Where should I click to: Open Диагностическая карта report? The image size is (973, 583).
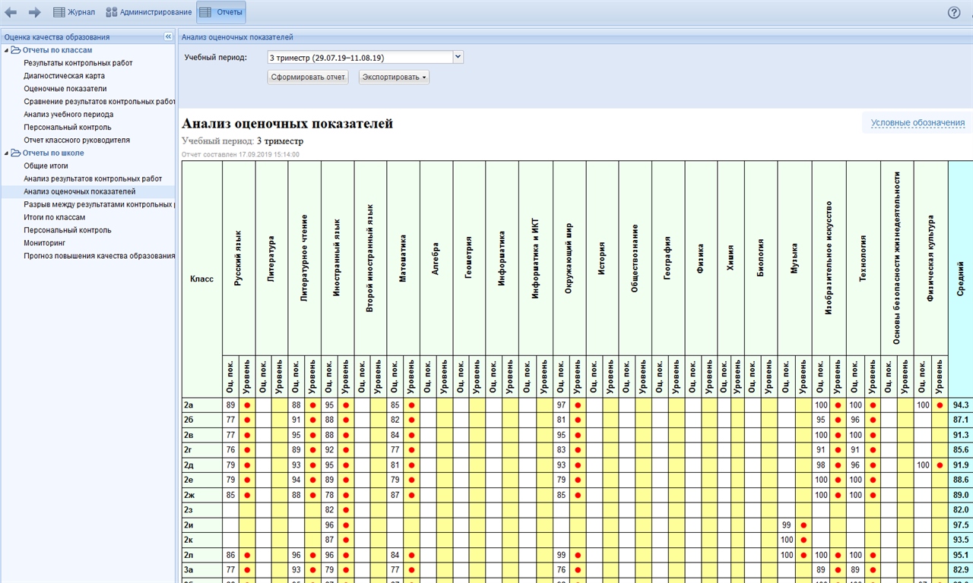[x=64, y=76]
